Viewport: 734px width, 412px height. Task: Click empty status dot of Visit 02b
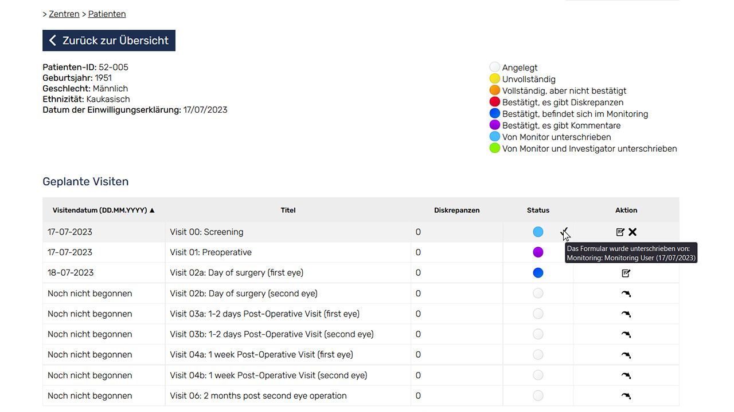[538, 294]
